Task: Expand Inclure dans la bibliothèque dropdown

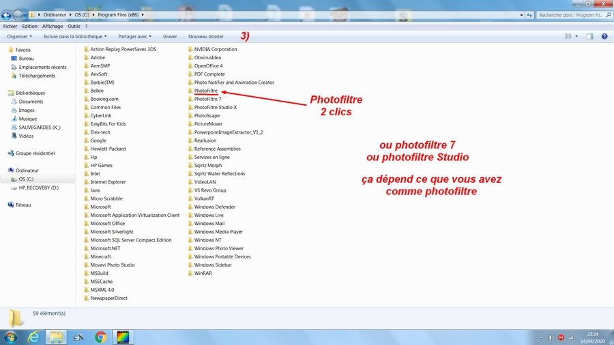Action: 75,36
